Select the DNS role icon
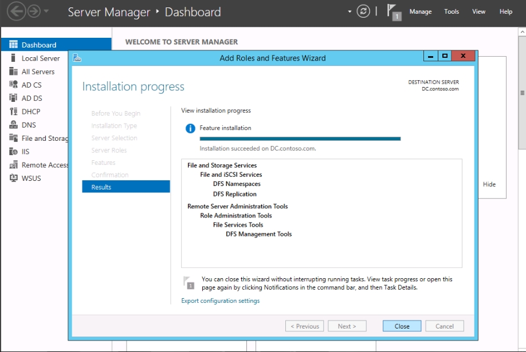This screenshot has height=352, width=526. pyautogui.click(x=13, y=125)
